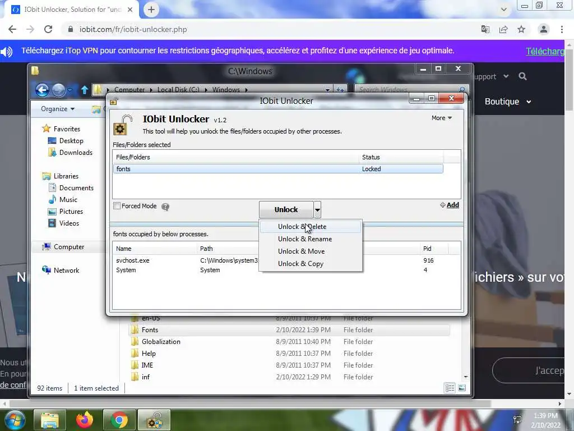This screenshot has height=431, width=574.
Task: Select Network in Explorer sidebar
Action: [x=66, y=270]
